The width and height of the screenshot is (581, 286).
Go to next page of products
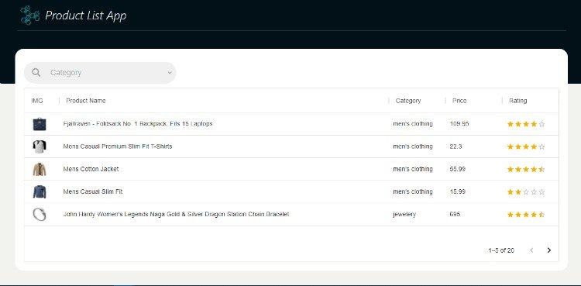coord(549,250)
